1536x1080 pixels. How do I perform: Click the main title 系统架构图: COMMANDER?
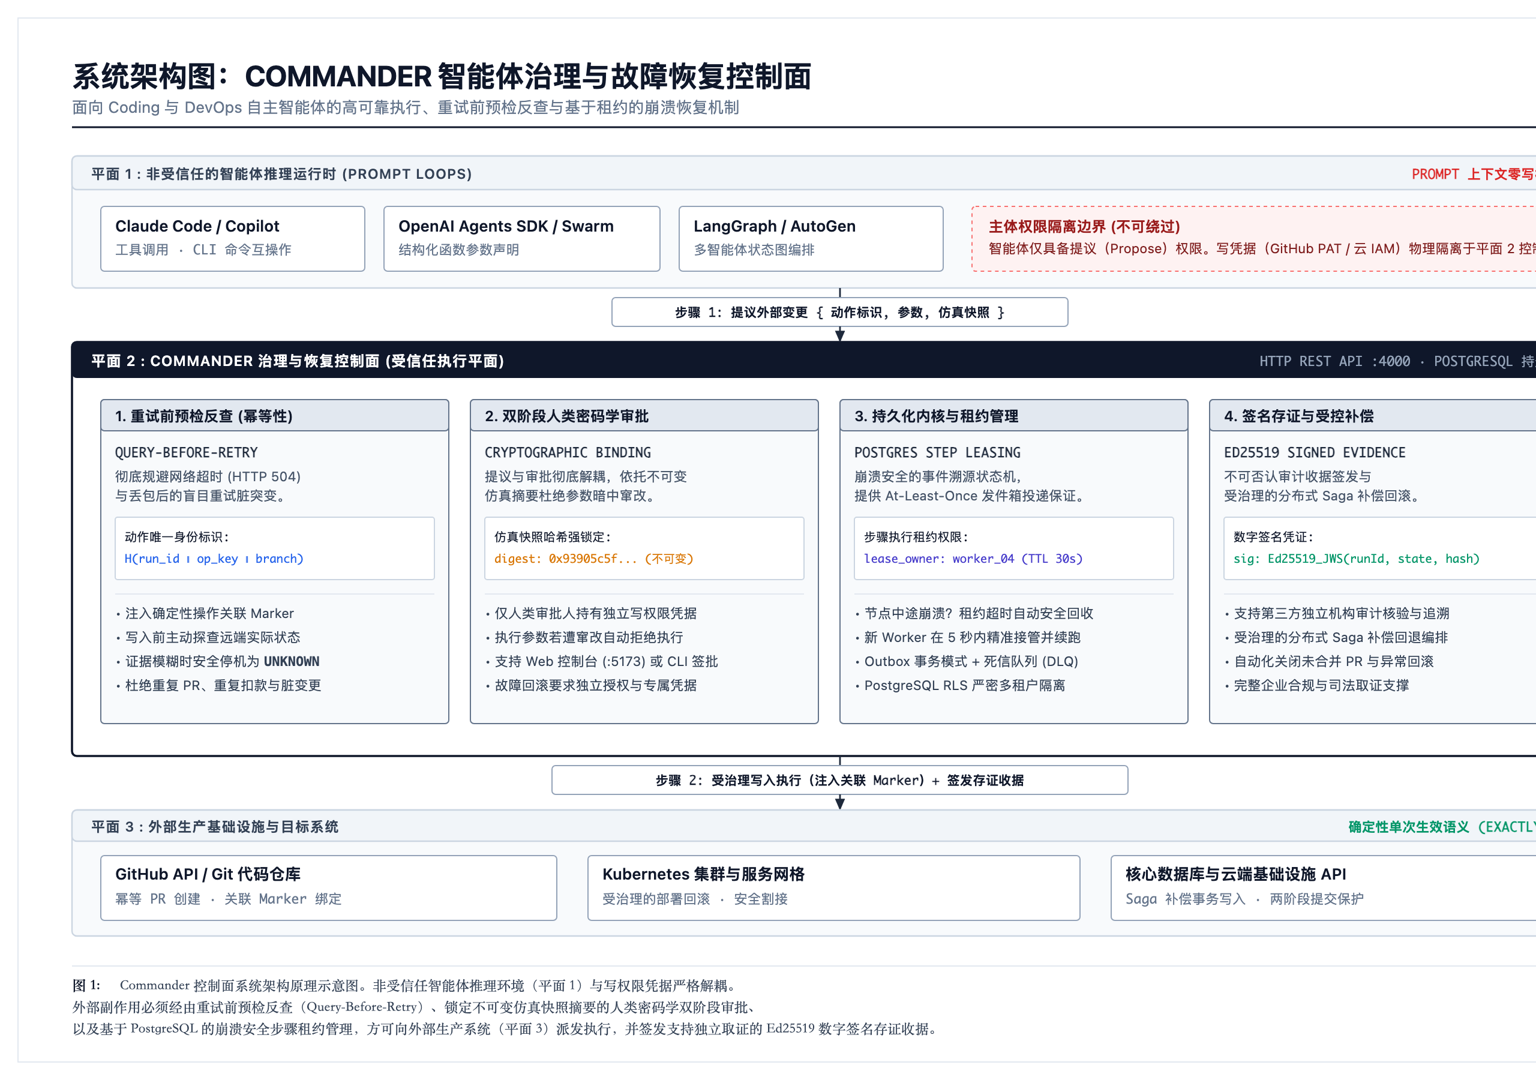click(x=442, y=76)
